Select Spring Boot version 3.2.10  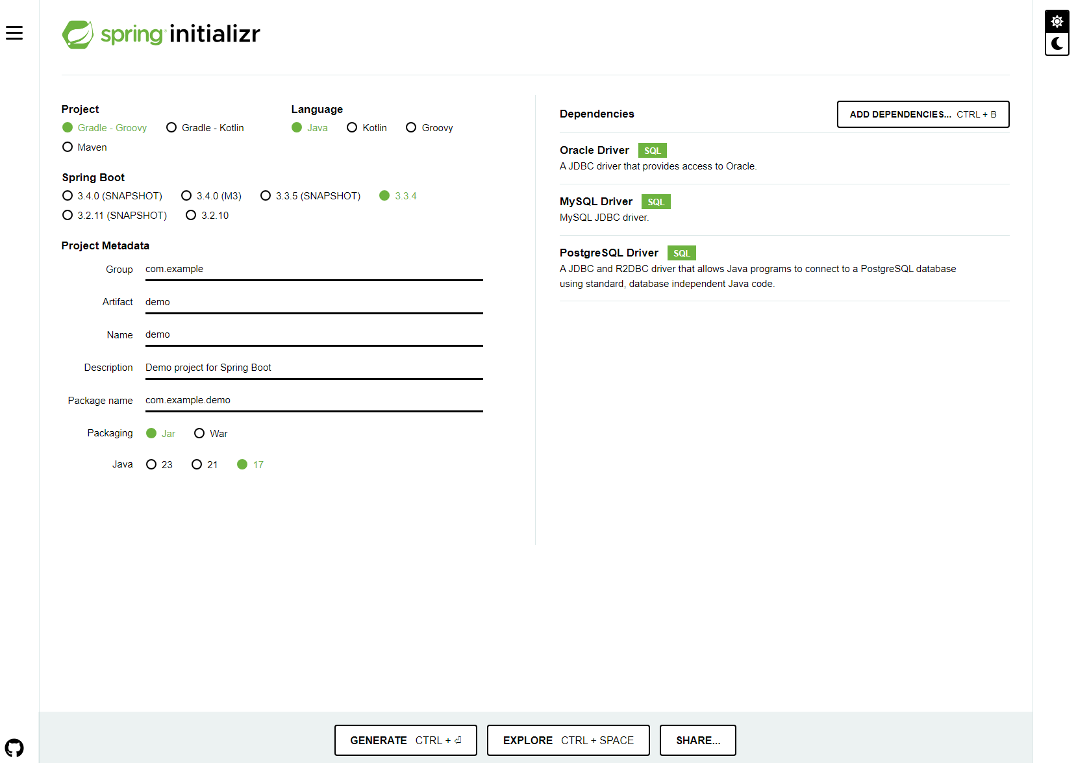207,216
